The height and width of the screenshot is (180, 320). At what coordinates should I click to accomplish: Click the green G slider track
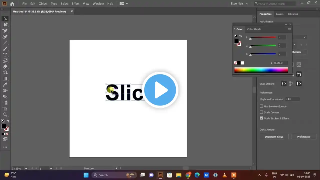pos(263,45)
